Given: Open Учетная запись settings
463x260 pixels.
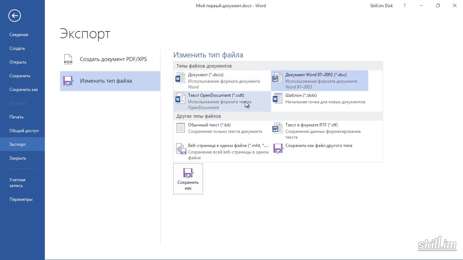Looking at the screenshot, I should (x=22, y=183).
